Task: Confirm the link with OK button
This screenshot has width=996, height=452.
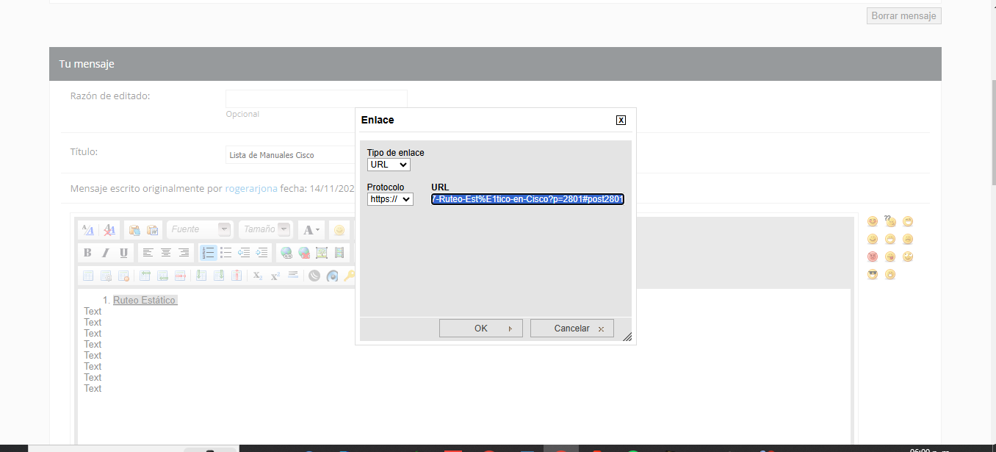Action: point(480,329)
